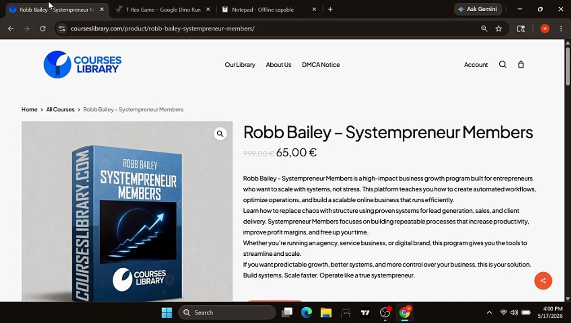Screen dimensions: 571x323
Task: Open the Account link
Action: pos(476,65)
